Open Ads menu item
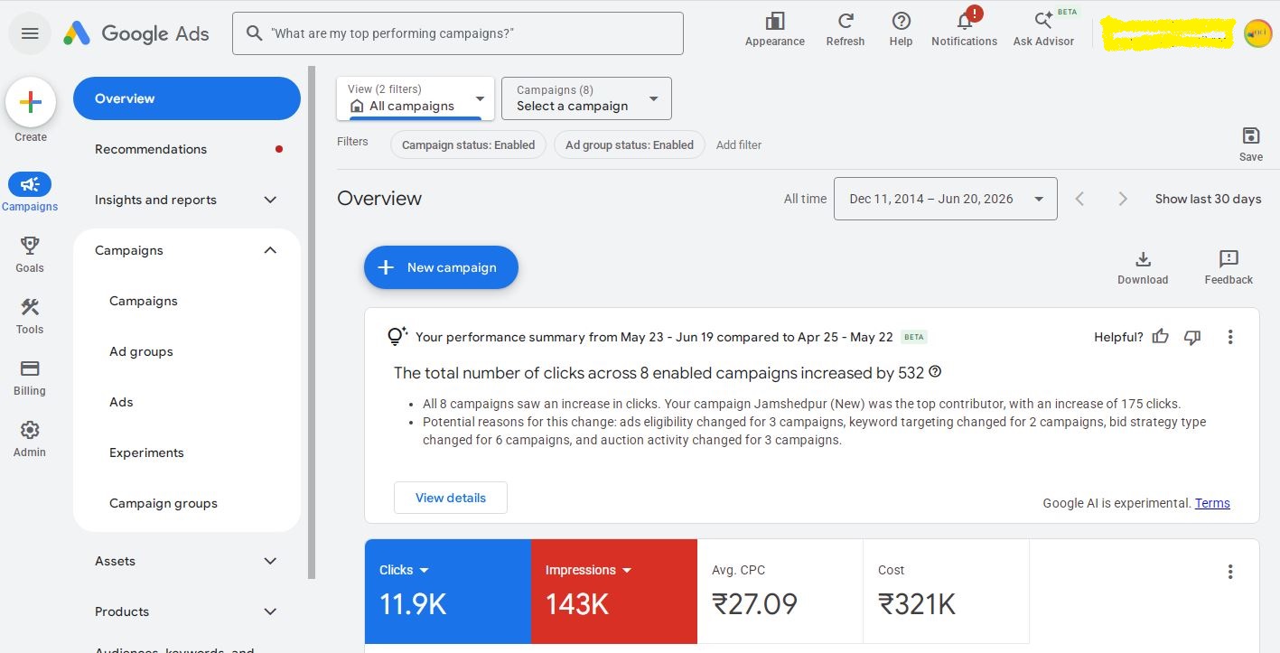 coord(121,402)
